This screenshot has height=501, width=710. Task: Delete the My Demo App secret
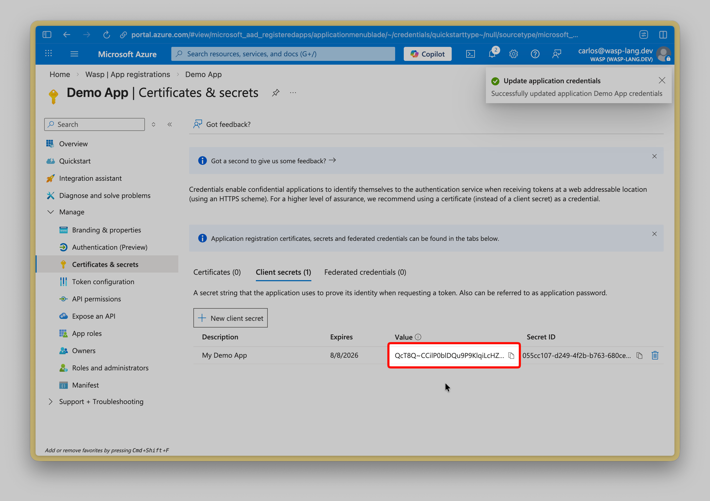coord(655,355)
